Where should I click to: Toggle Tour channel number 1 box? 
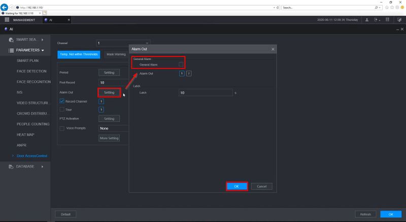[101, 110]
